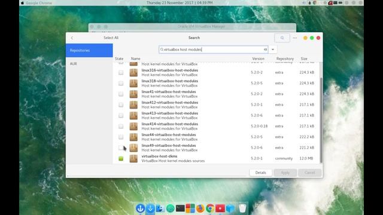Click the package icon for linux41-virtualbox-host-modules
This screenshot has height=215, width=383.
pyautogui.click(x=133, y=94)
